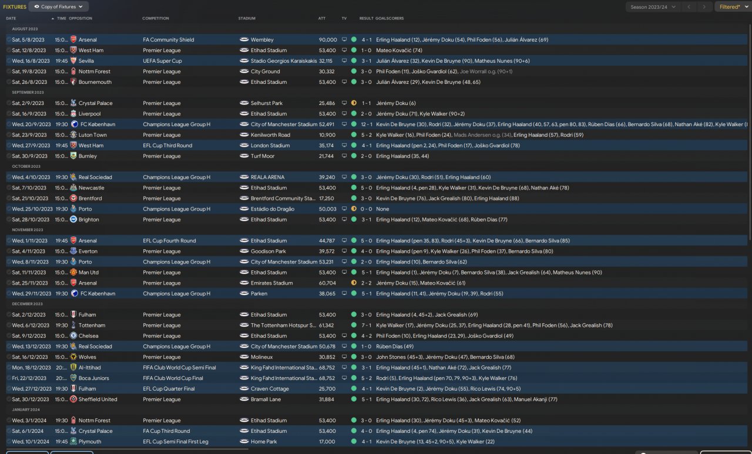Click the TV icon in the Sevilla row

click(344, 61)
